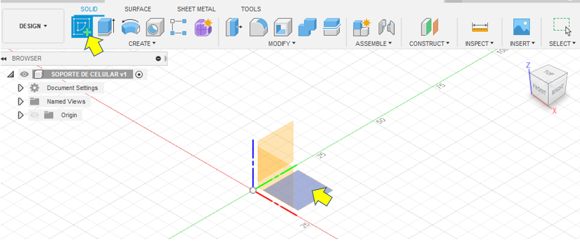Click the Named Views folder icon
Viewport: 580px width, 241px height.
[35, 101]
